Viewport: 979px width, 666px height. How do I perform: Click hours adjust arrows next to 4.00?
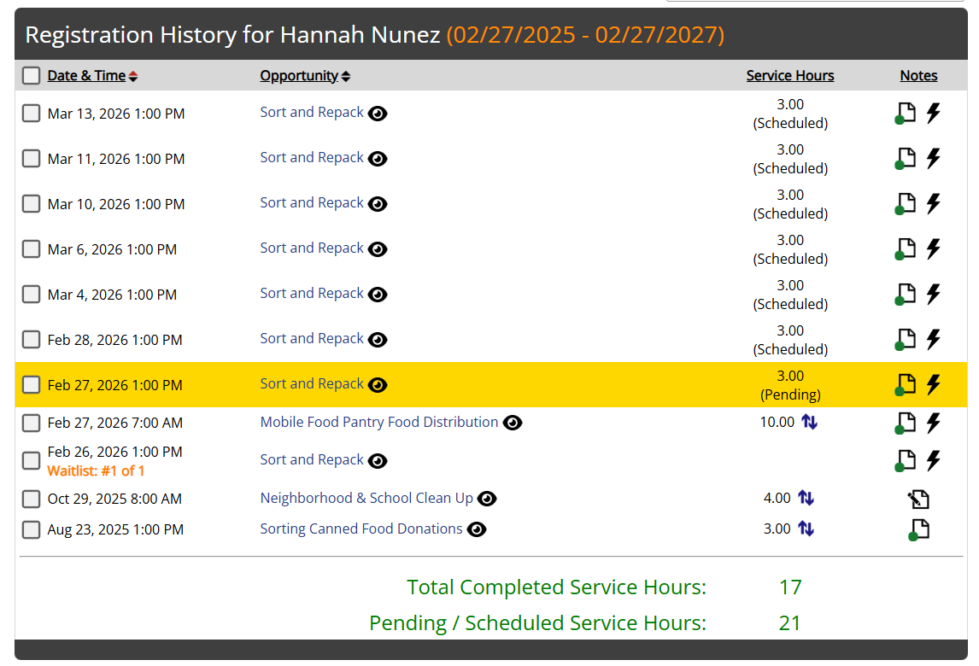[806, 498]
